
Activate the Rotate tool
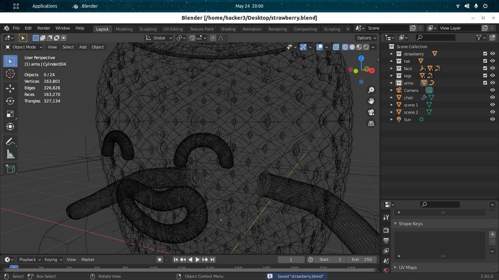(x=10, y=101)
